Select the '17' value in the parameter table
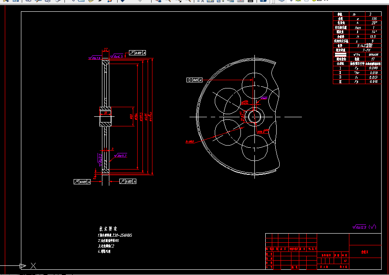 [x=373, y=59]
